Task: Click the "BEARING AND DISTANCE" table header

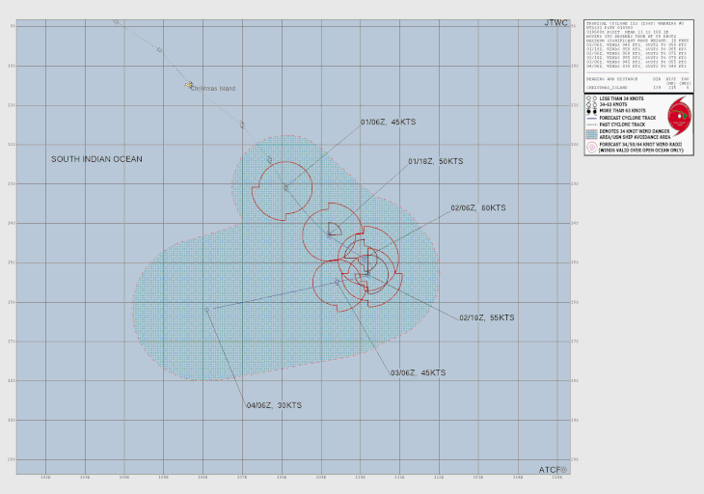Action: 611,79
